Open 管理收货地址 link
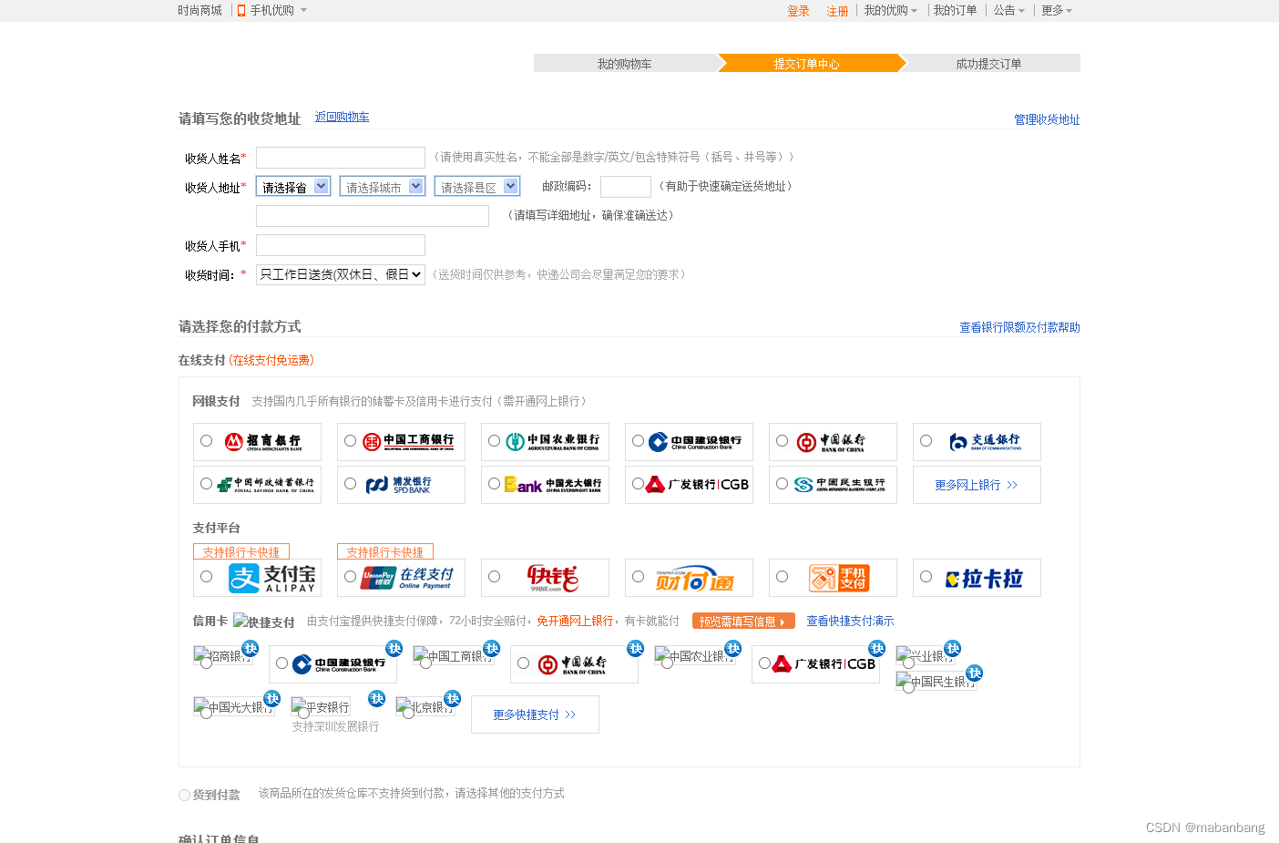1279x843 pixels. pyautogui.click(x=1048, y=119)
